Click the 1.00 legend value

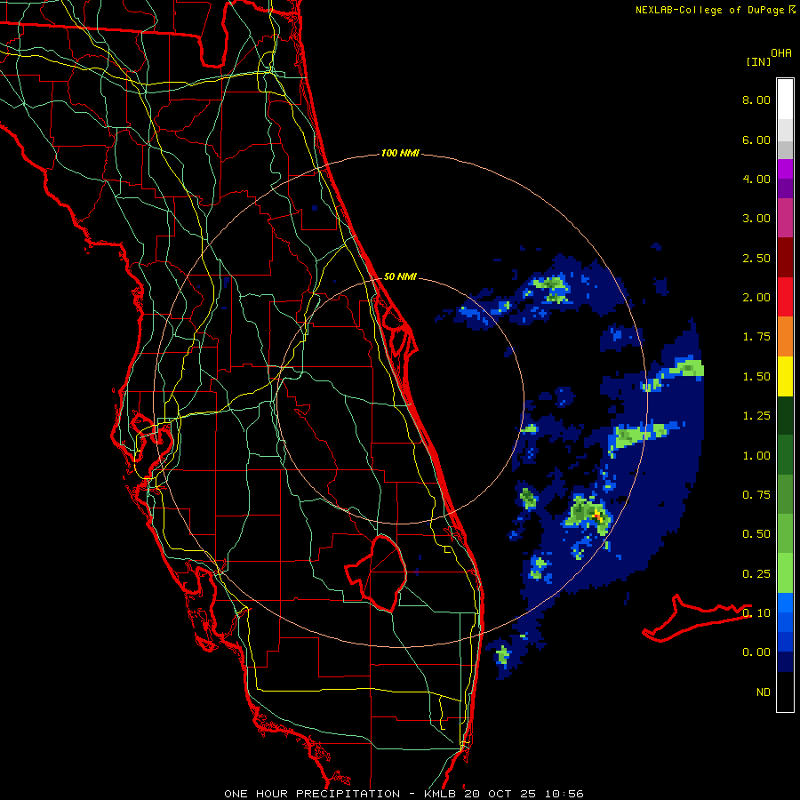(x=756, y=456)
